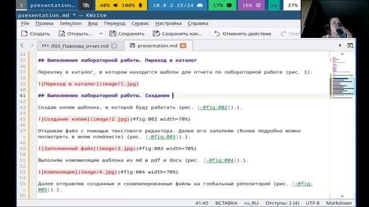Click the 10.0.2.15/24 network indicator

[x=178, y=5]
